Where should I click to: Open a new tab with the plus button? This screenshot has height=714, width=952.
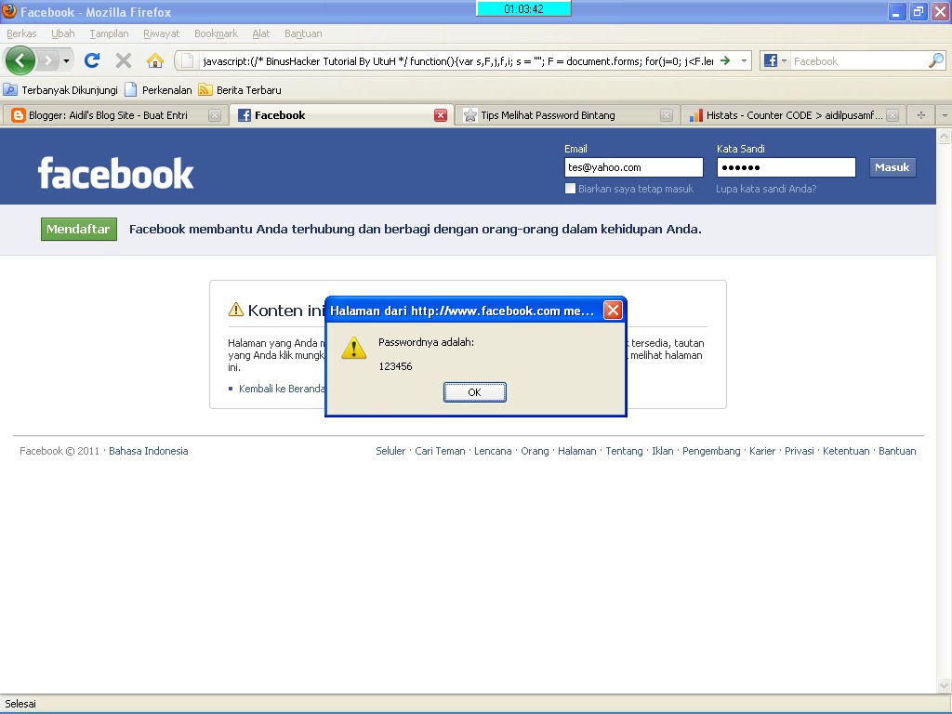click(x=921, y=115)
